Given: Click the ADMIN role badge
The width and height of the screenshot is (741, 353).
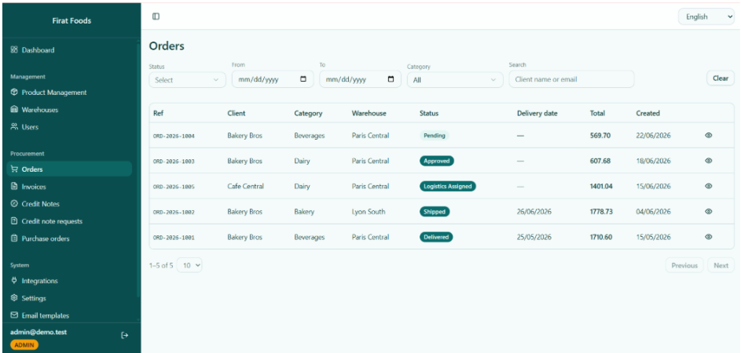Looking at the screenshot, I should click(24, 345).
